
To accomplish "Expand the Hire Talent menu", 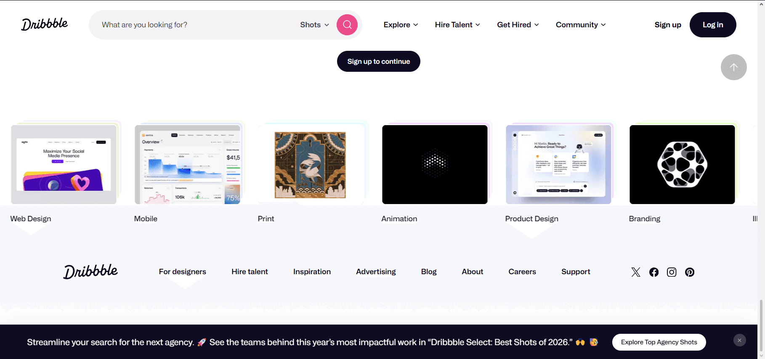I will (x=457, y=25).
